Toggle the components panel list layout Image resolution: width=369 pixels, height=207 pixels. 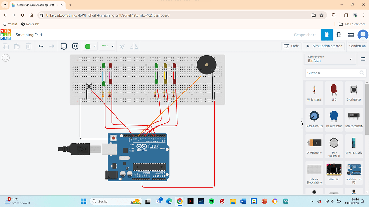coord(363,59)
